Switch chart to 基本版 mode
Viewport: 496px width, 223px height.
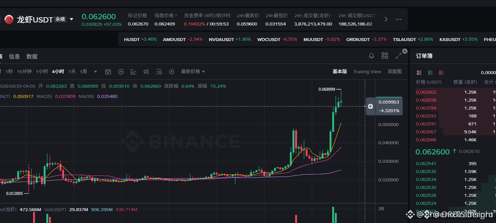pos(340,71)
